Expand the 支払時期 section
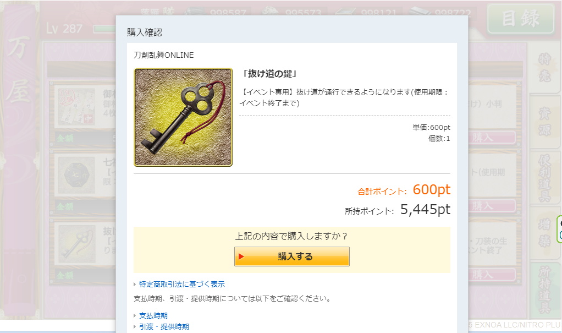562x333 pixels. tap(153, 316)
